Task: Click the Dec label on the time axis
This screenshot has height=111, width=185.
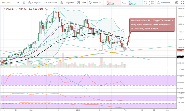Action: [31, 110]
